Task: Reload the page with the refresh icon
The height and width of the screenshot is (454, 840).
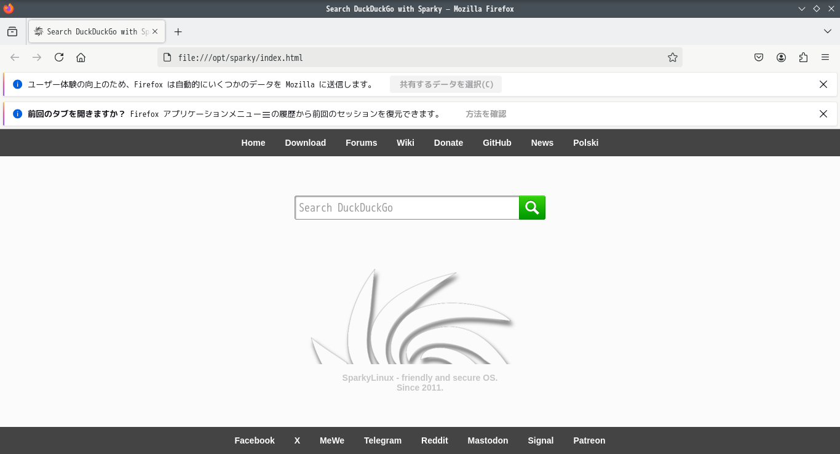Action: click(x=59, y=57)
